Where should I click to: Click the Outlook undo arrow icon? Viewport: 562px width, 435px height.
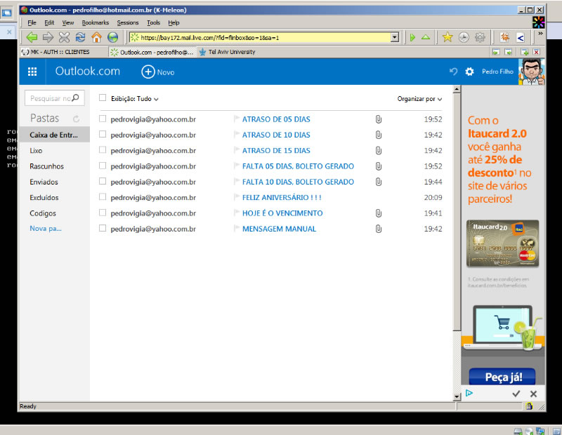(453, 72)
